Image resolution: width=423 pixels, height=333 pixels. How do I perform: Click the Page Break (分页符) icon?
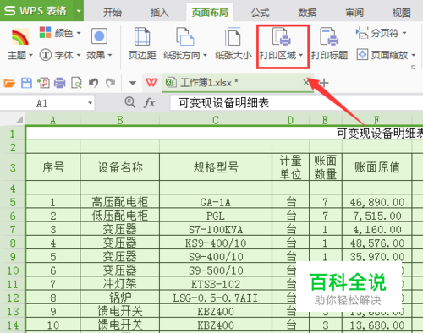point(362,33)
